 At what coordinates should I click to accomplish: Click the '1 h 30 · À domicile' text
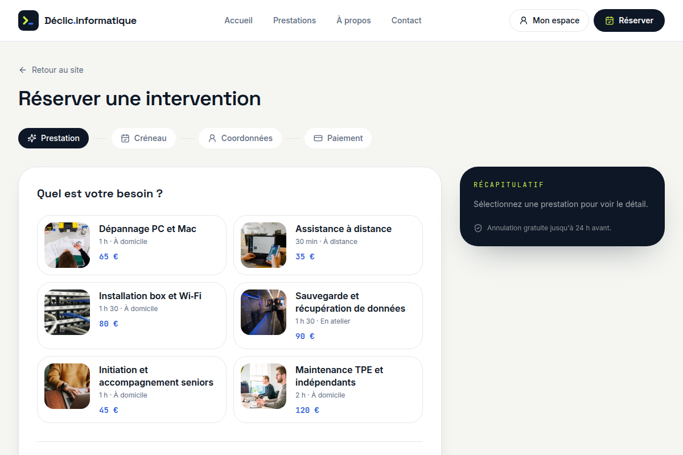tap(129, 309)
